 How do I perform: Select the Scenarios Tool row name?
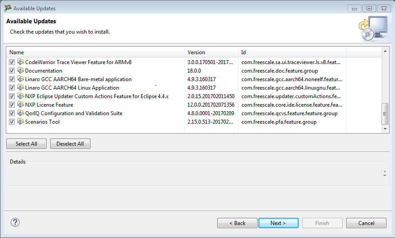click(x=42, y=122)
